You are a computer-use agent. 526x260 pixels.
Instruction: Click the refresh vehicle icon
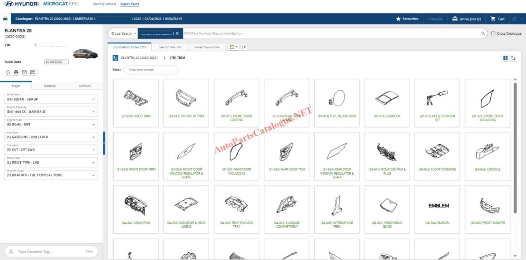(8, 72)
